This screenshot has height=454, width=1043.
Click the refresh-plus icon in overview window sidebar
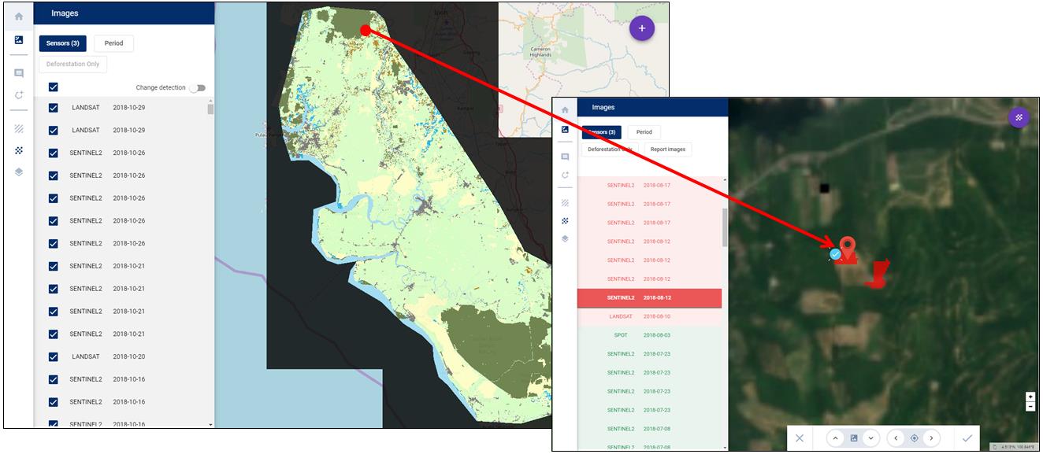pyautogui.click(x=19, y=95)
